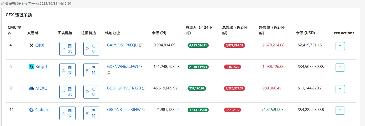Select USD balance $34,507,080.85

[311, 67]
